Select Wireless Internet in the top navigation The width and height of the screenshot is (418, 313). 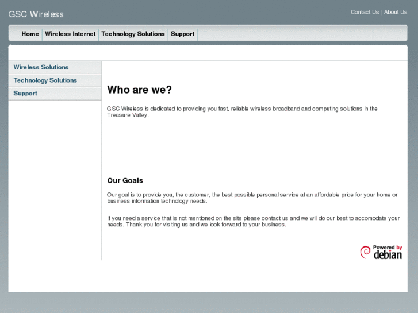point(70,34)
